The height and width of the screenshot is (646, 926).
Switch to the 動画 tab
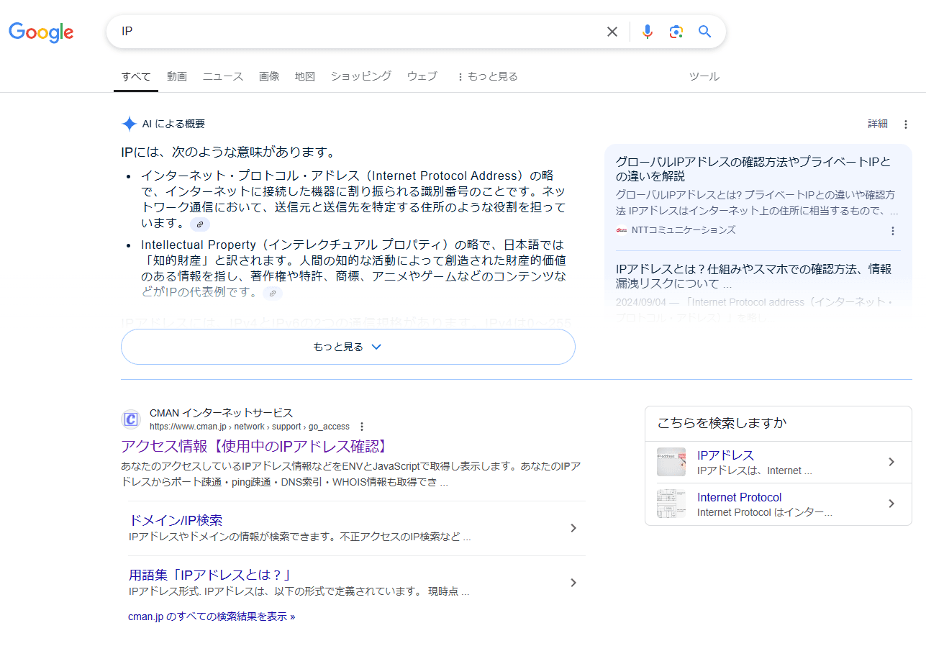tap(177, 76)
